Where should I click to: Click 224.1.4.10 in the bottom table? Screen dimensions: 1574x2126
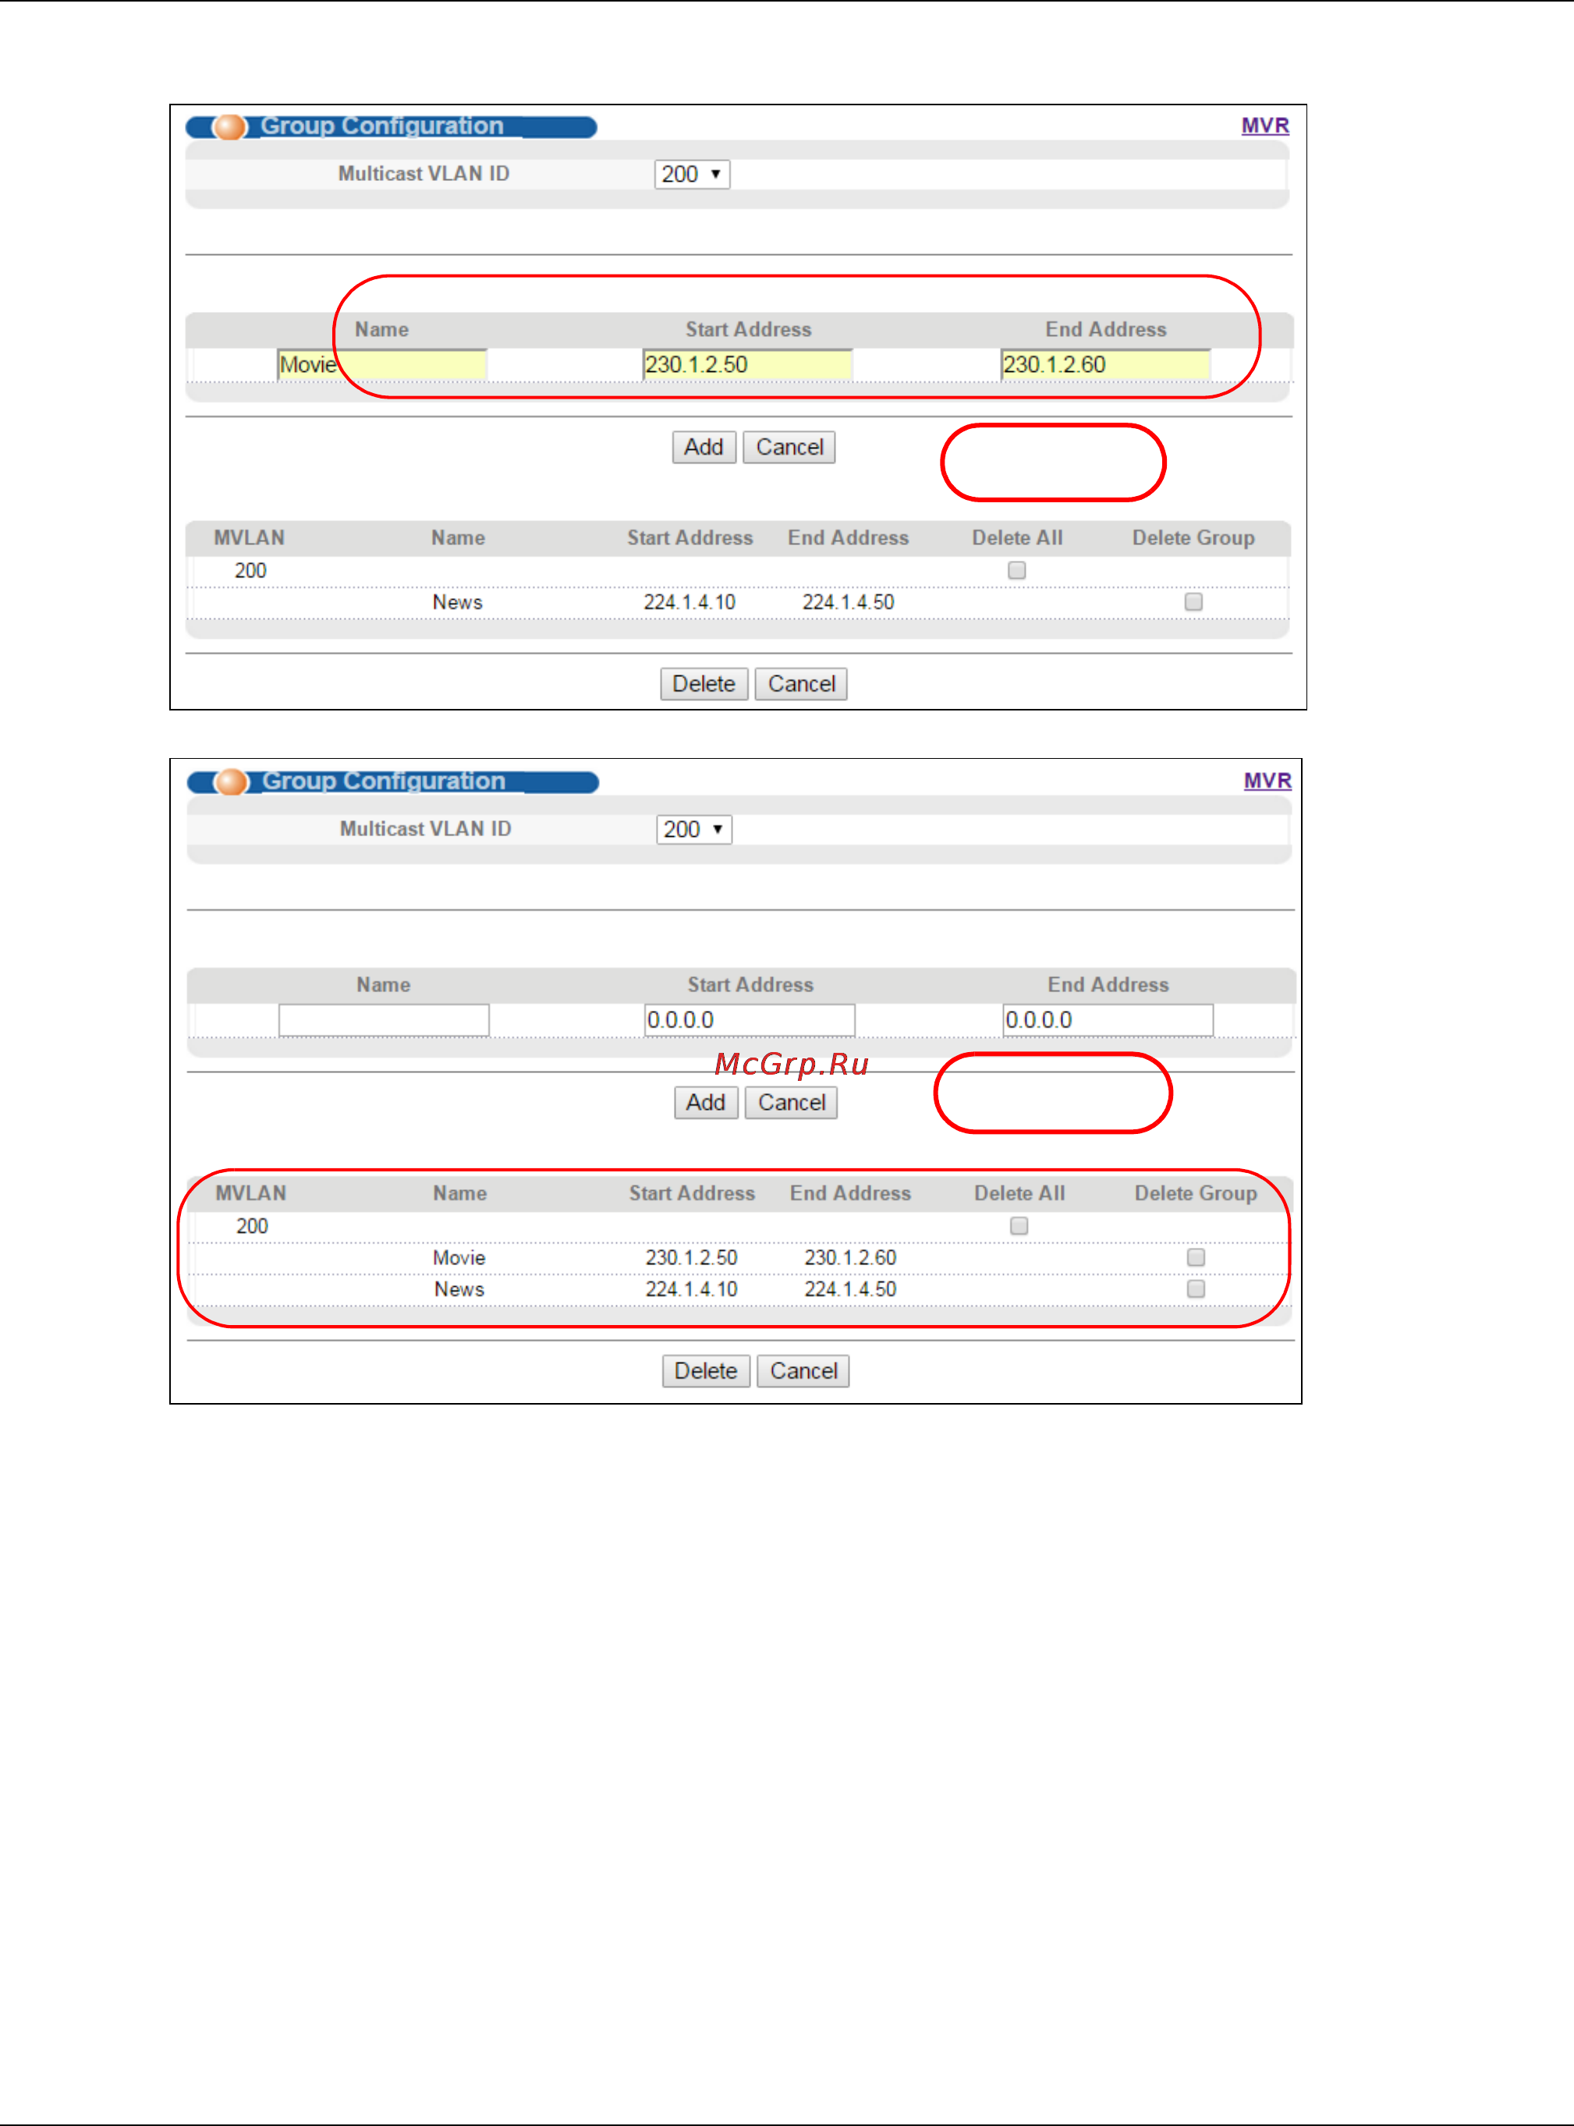(692, 1288)
